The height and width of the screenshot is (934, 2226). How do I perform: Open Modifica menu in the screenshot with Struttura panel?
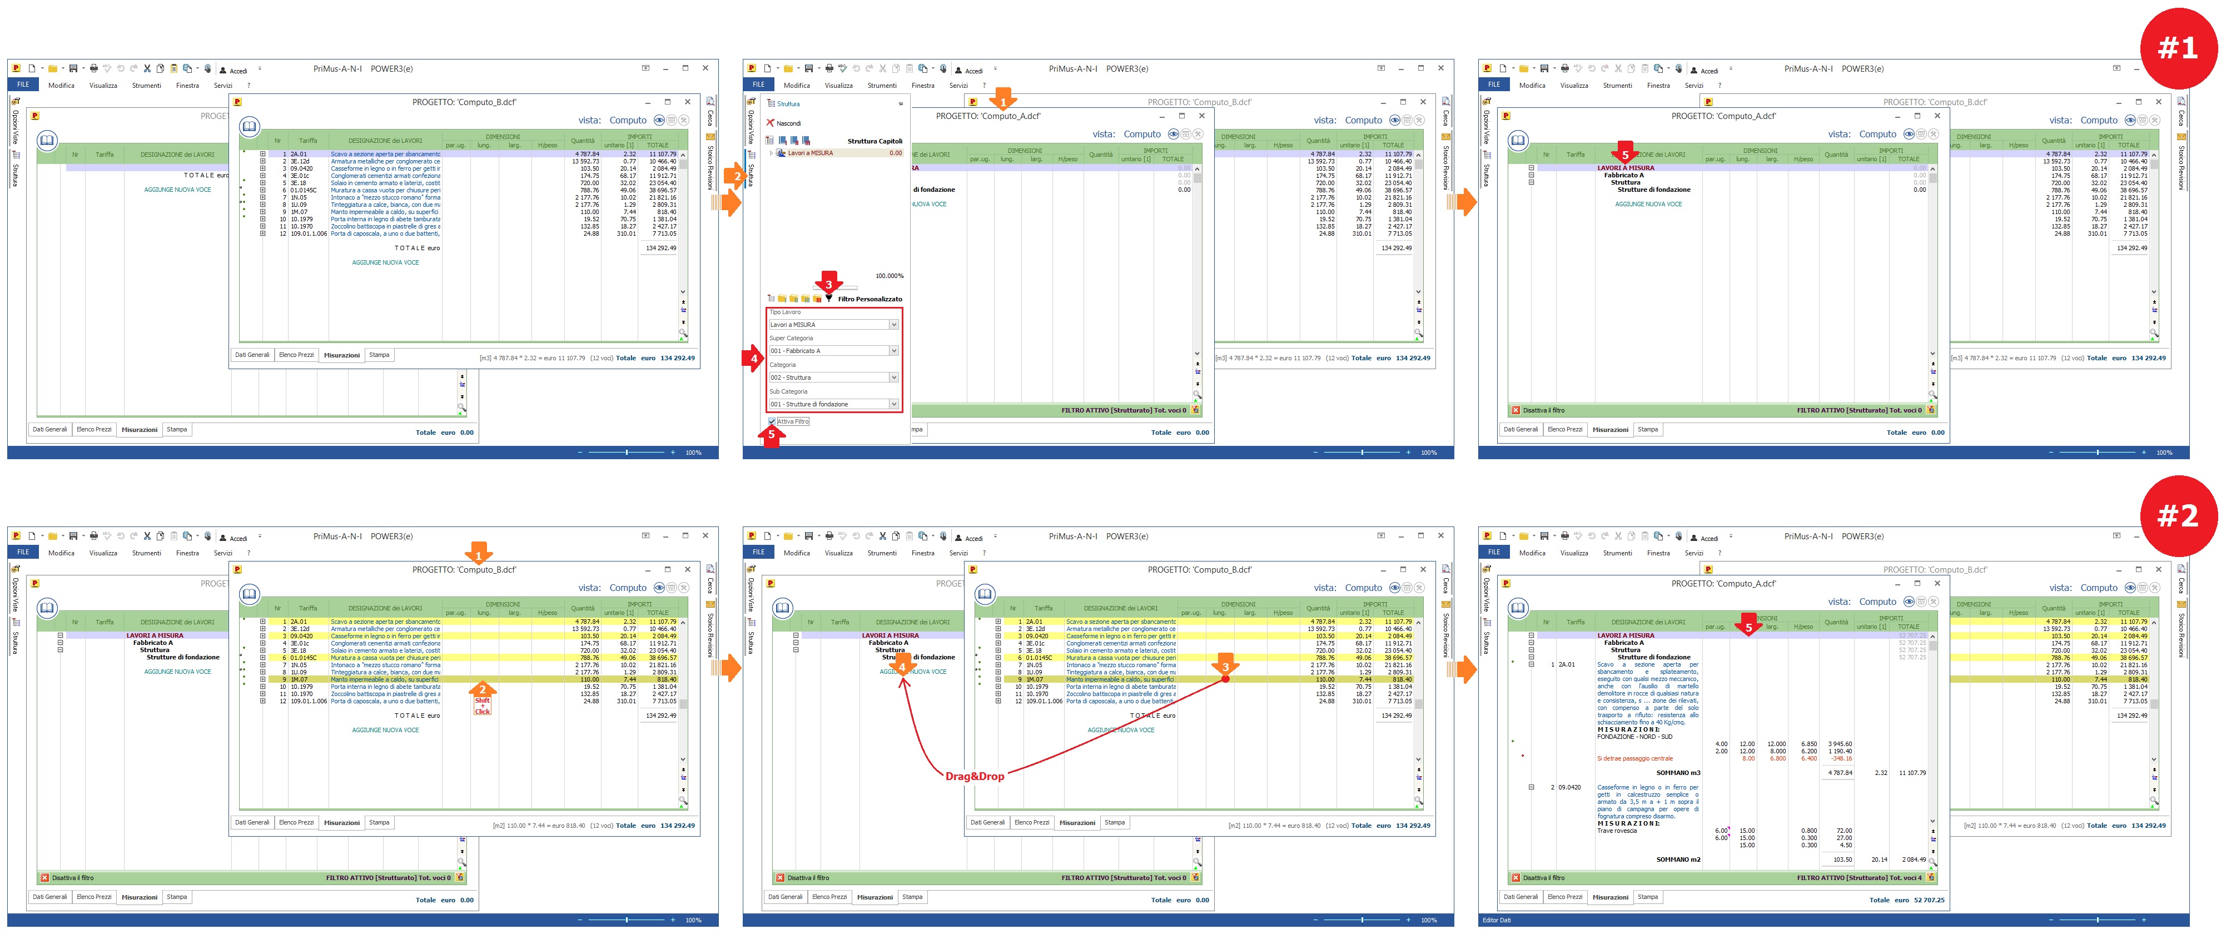click(797, 86)
